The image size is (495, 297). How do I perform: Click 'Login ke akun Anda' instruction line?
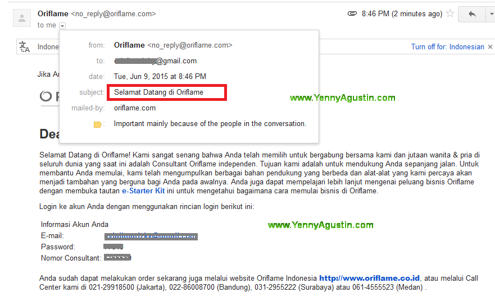(147, 207)
